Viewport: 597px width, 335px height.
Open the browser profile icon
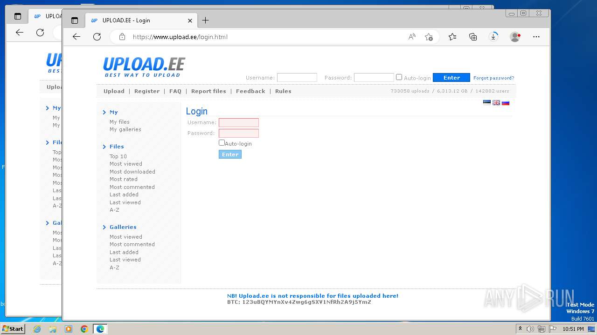point(515,37)
